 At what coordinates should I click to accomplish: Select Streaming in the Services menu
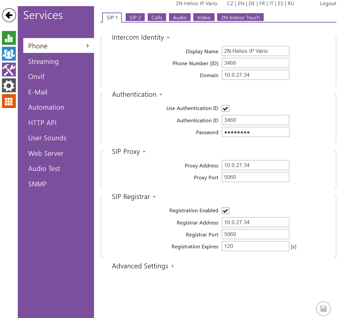(43, 62)
